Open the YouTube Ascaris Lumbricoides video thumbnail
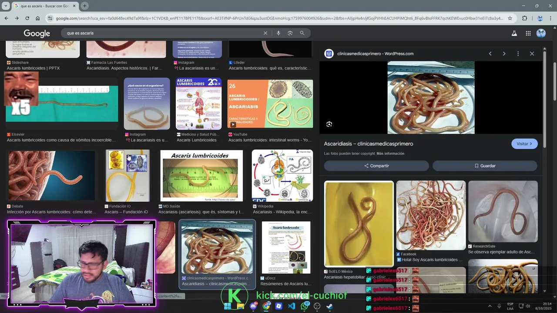Viewport: 557px width, 313px height. pos(270,103)
